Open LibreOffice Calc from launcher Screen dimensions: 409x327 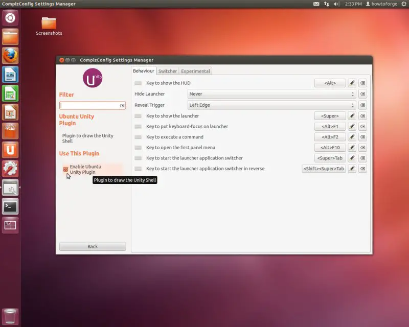click(10, 94)
